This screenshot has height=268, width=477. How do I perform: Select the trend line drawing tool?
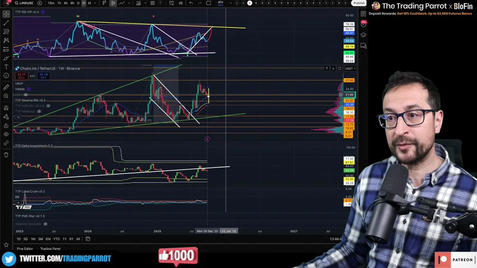[x=6, y=23]
